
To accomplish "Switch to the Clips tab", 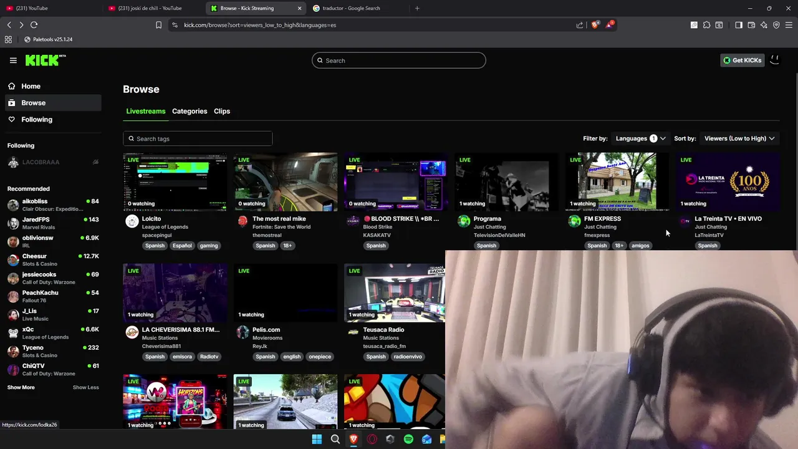I will coord(222,111).
